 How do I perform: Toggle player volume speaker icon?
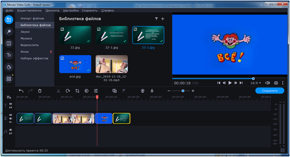(267, 83)
